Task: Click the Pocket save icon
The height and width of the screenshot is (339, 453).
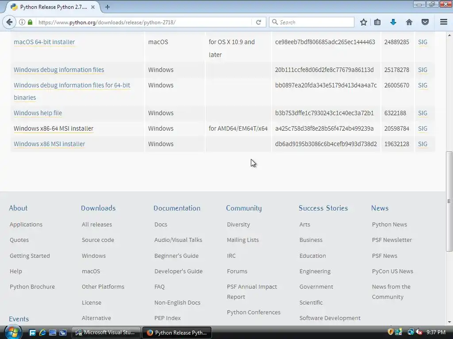Action: point(425,22)
